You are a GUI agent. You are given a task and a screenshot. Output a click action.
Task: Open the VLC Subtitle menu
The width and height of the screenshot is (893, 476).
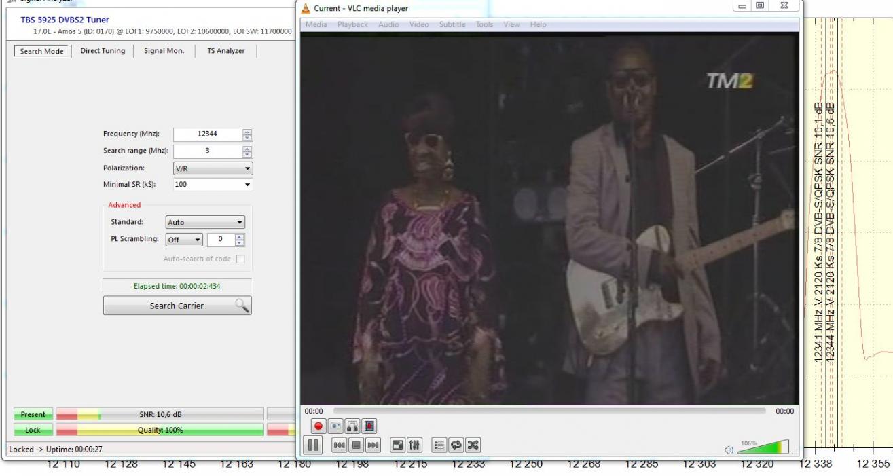pos(452,24)
